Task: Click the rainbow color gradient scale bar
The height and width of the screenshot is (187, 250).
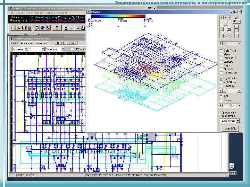Action: 118,16
